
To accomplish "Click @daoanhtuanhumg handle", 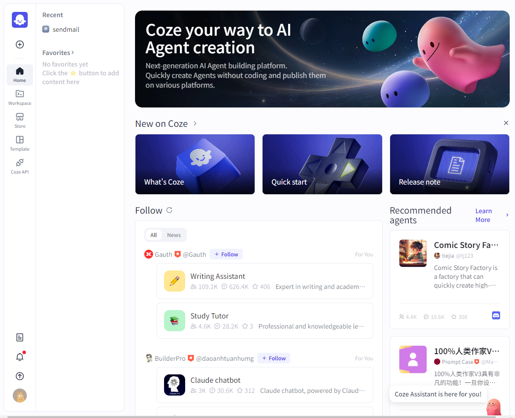I will point(225,358).
